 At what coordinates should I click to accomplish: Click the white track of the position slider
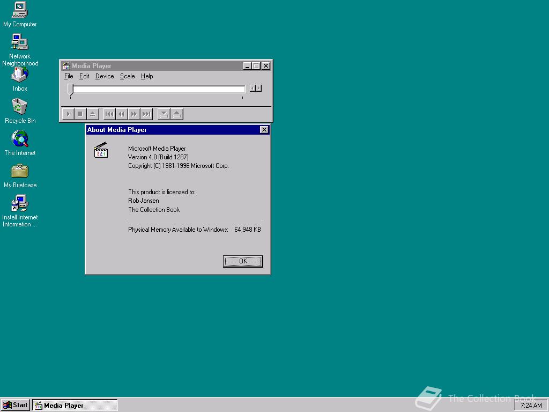pos(159,90)
